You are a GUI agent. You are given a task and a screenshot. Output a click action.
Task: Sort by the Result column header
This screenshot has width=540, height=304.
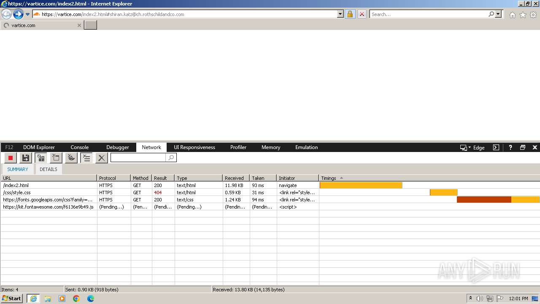click(163, 178)
